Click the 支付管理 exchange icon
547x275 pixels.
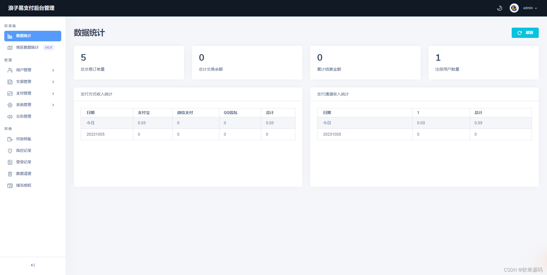point(10,93)
